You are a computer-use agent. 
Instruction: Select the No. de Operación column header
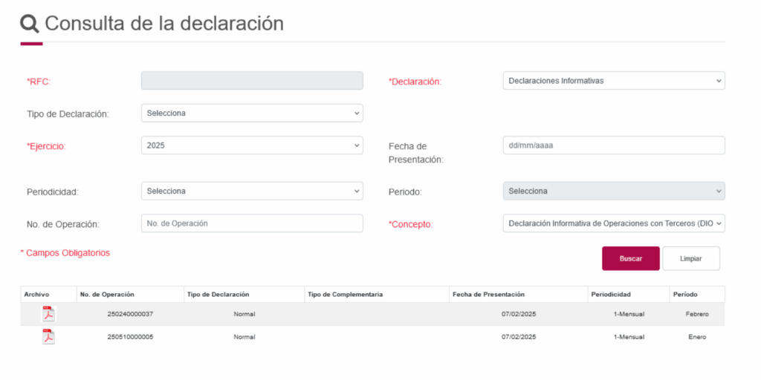click(x=107, y=295)
